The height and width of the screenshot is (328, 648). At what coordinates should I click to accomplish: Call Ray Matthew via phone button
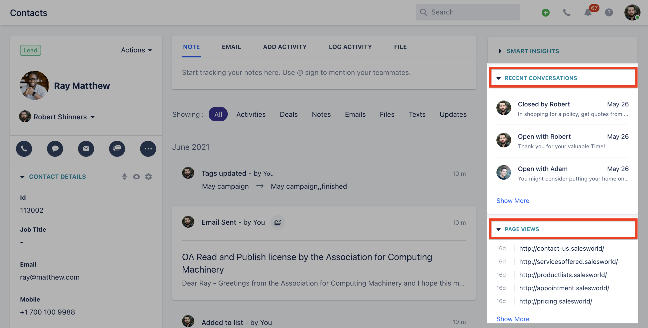click(x=24, y=149)
